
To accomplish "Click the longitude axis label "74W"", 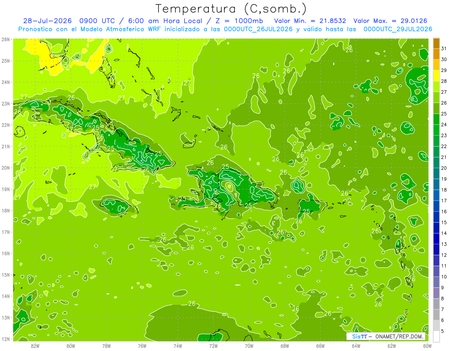I will [x=178, y=345].
